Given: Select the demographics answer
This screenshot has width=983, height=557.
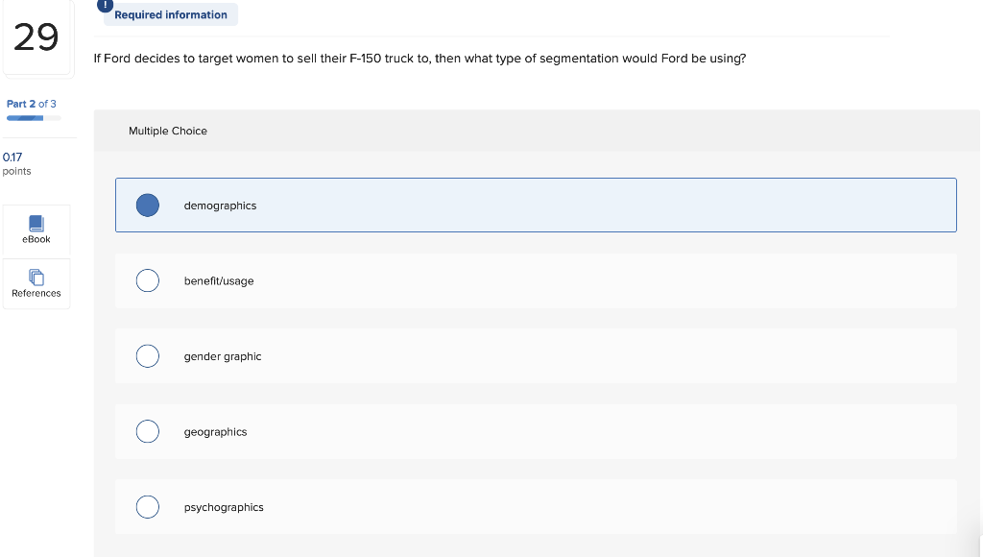Looking at the screenshot, I should coord(148,205).
